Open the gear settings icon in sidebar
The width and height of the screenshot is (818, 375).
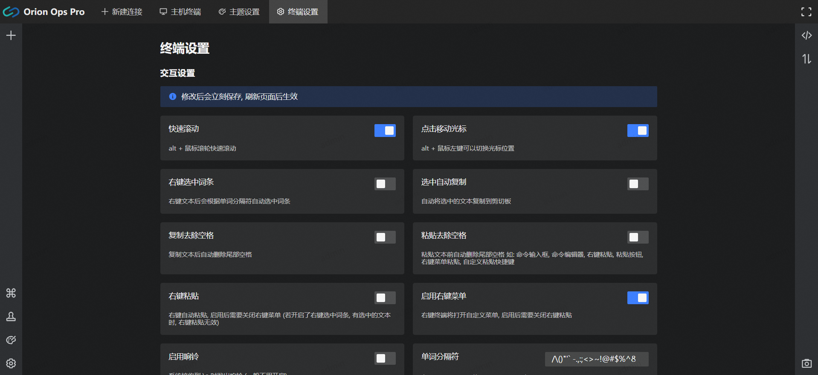11,363
